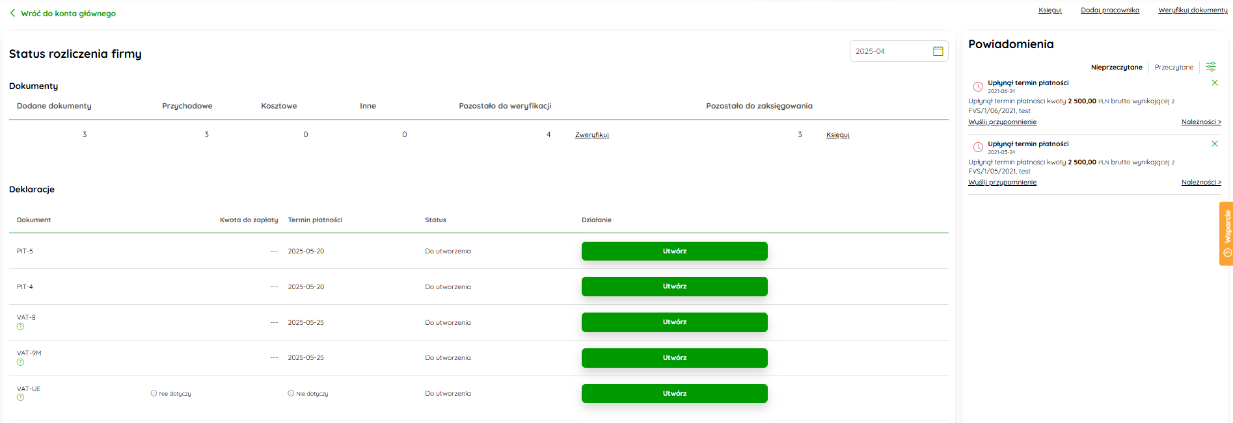Create the VAT-UE declaration with Utwórz

(x=674, y=393)
